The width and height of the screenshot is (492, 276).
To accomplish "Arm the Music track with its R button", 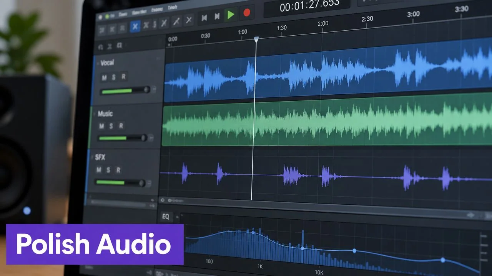I will coord(121,125).
